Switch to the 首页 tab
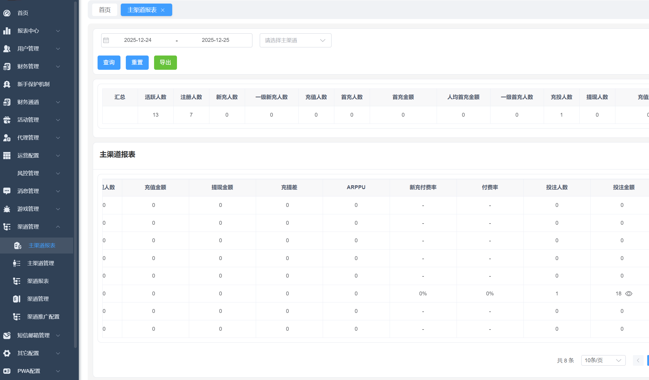This screenshot has height=380, width=649. pos(105,10)
